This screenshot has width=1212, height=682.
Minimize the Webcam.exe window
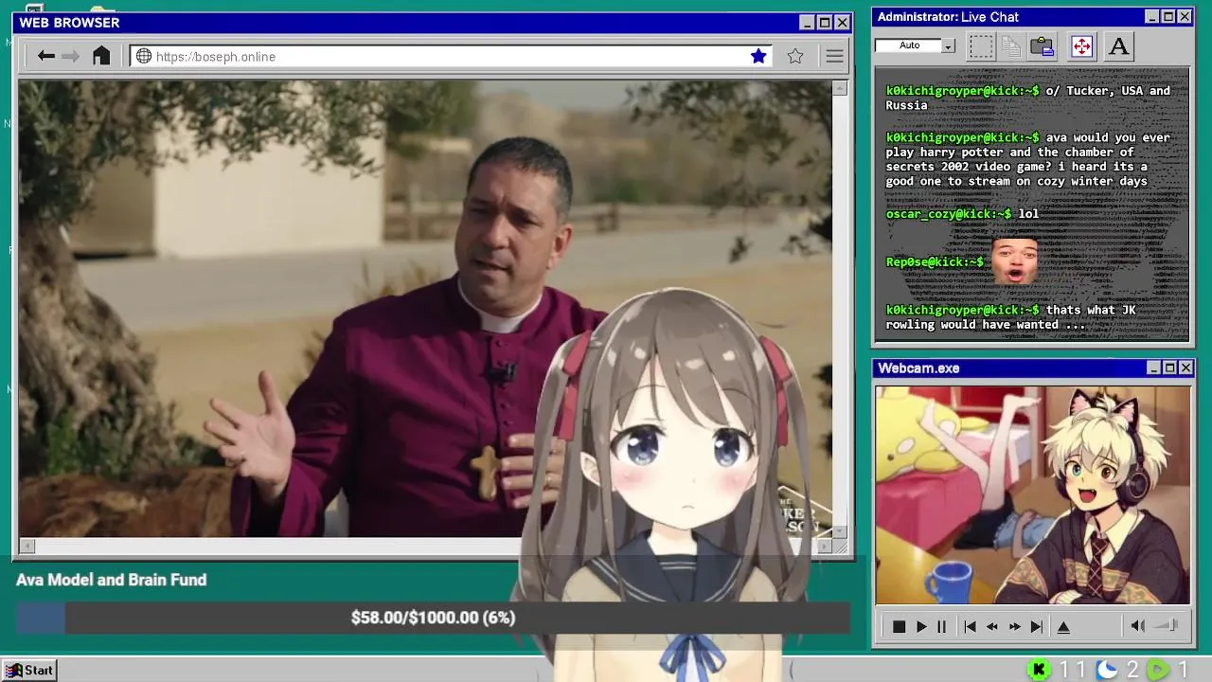pos(1153,368)
